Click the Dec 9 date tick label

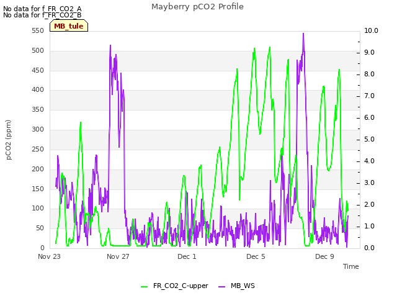click(x=324, y=256)
